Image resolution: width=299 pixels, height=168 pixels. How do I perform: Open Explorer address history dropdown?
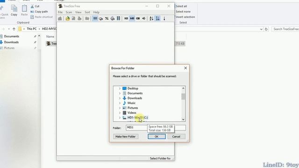coord(261,29)
